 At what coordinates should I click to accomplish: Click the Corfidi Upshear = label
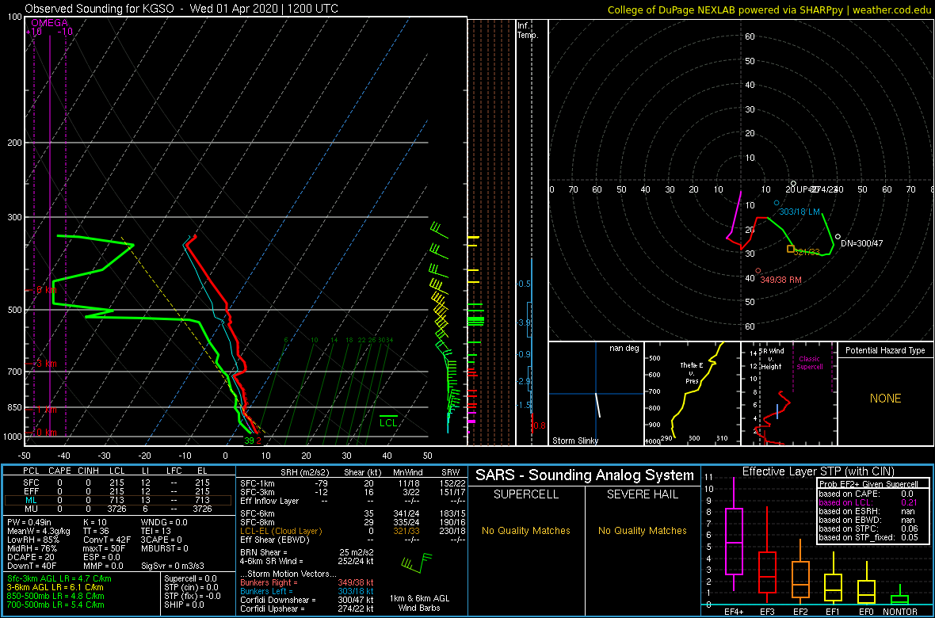tap(275, 609)
